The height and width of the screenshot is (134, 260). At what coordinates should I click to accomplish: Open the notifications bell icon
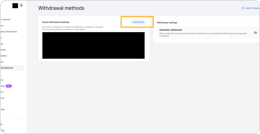21,5
